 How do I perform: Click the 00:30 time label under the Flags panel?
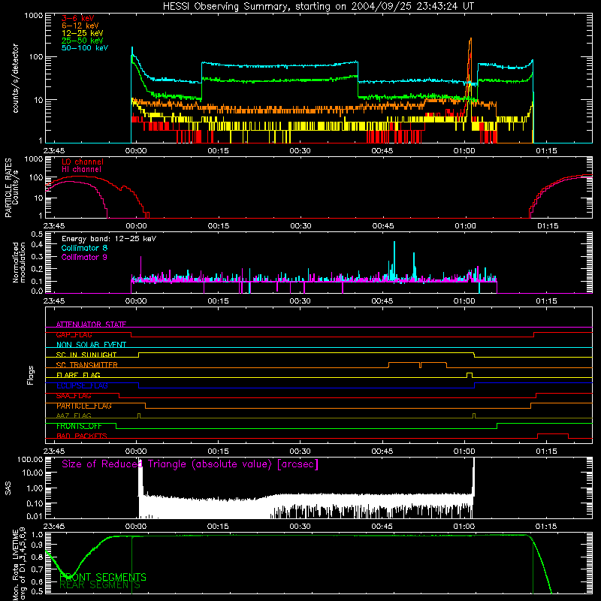300,452
